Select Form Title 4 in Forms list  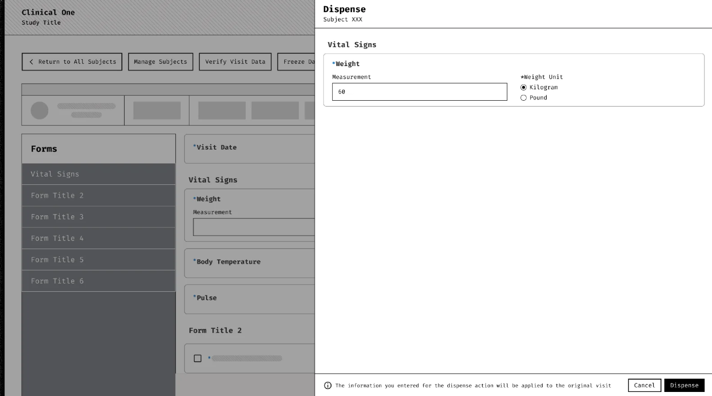(x=99, y=238)
